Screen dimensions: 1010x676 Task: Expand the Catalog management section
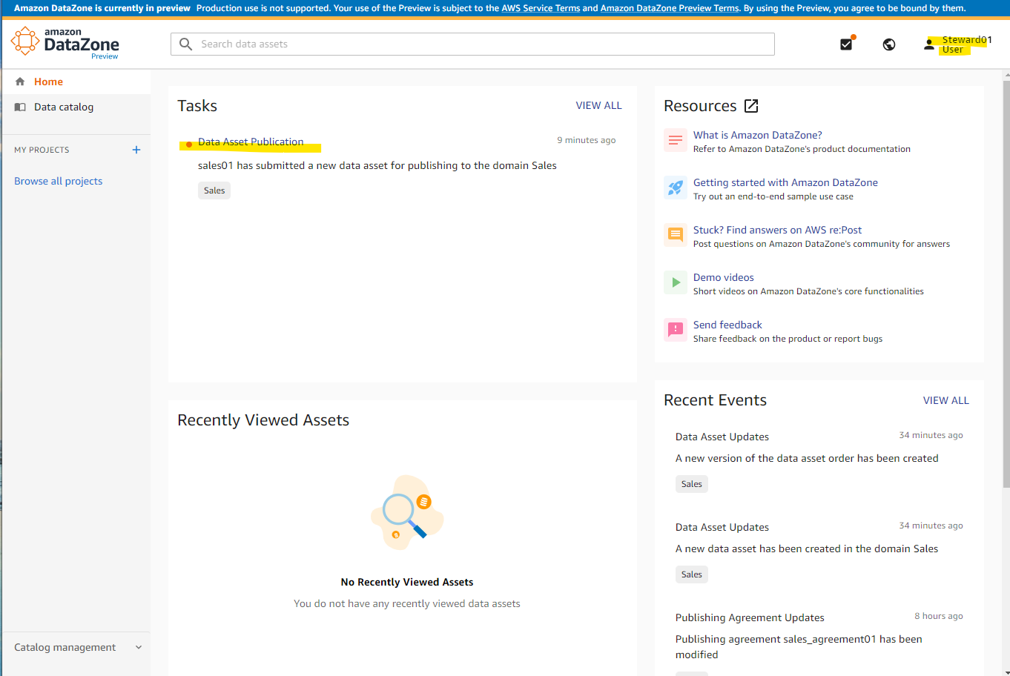(76, 647)
